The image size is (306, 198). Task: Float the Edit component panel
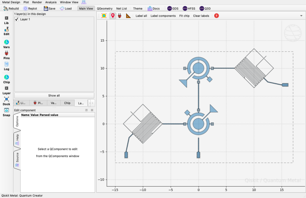pyautogui.click(x=86, y=110)
